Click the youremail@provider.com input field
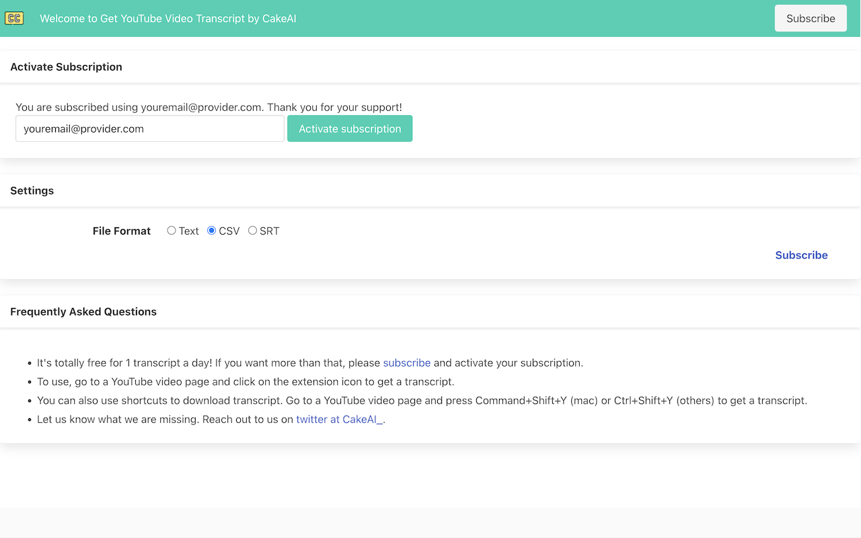 [x=149, y=128]
